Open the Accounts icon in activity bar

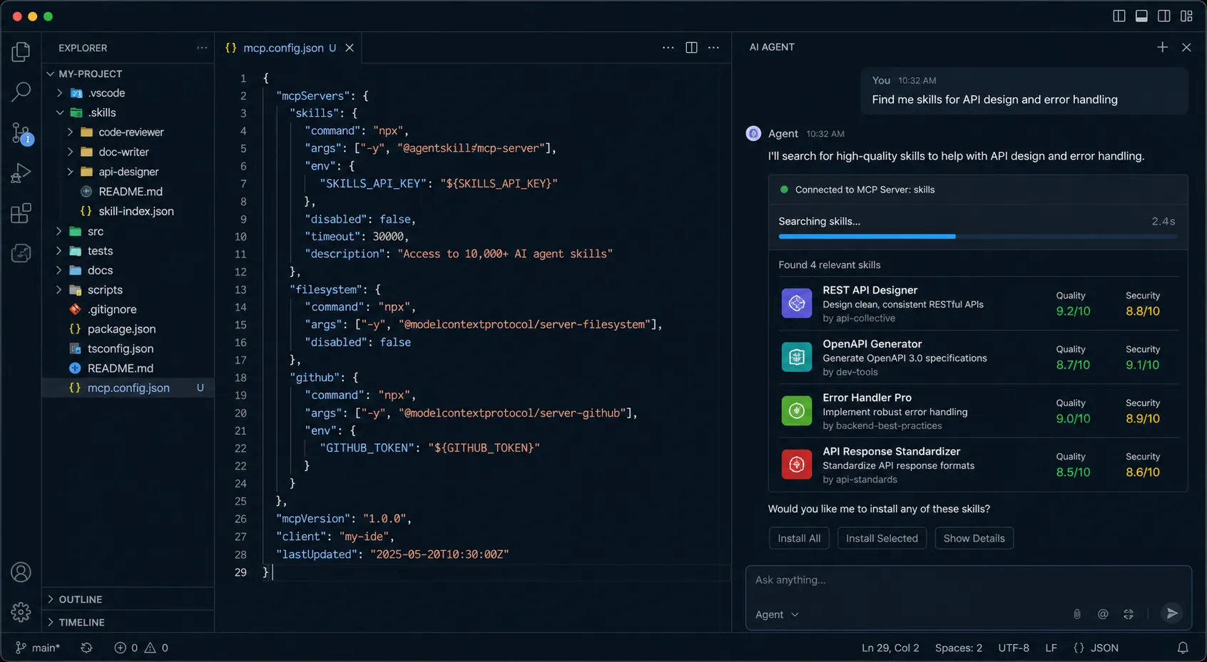21,572
